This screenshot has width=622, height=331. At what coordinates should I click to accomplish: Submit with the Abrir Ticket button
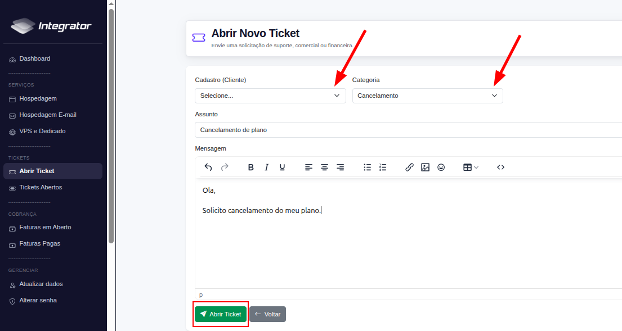(221, 314)
